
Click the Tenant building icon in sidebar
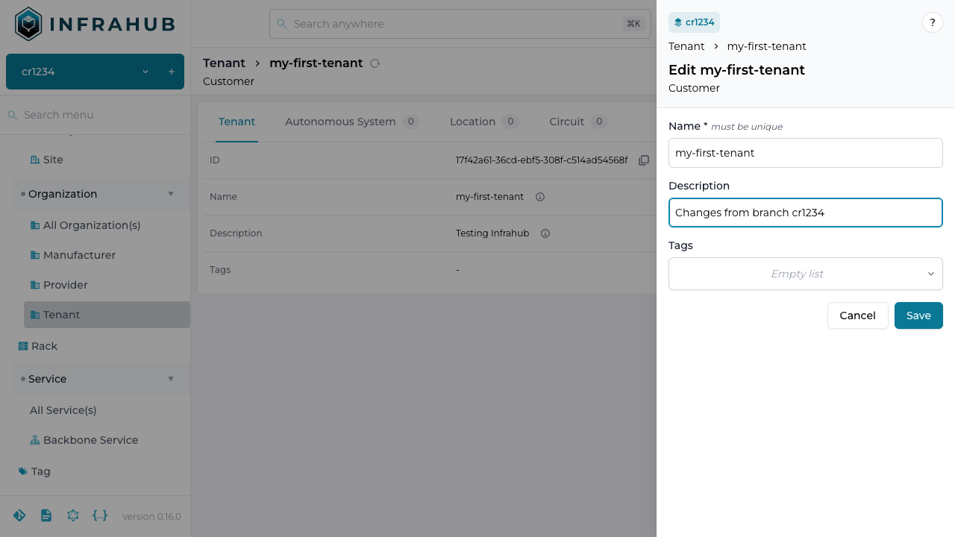[x=34, y=315]
